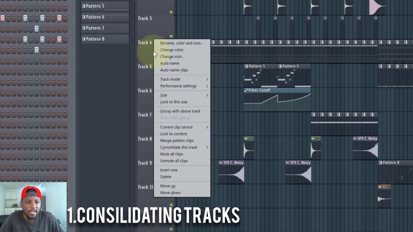Click the Track 3 label

145,18
